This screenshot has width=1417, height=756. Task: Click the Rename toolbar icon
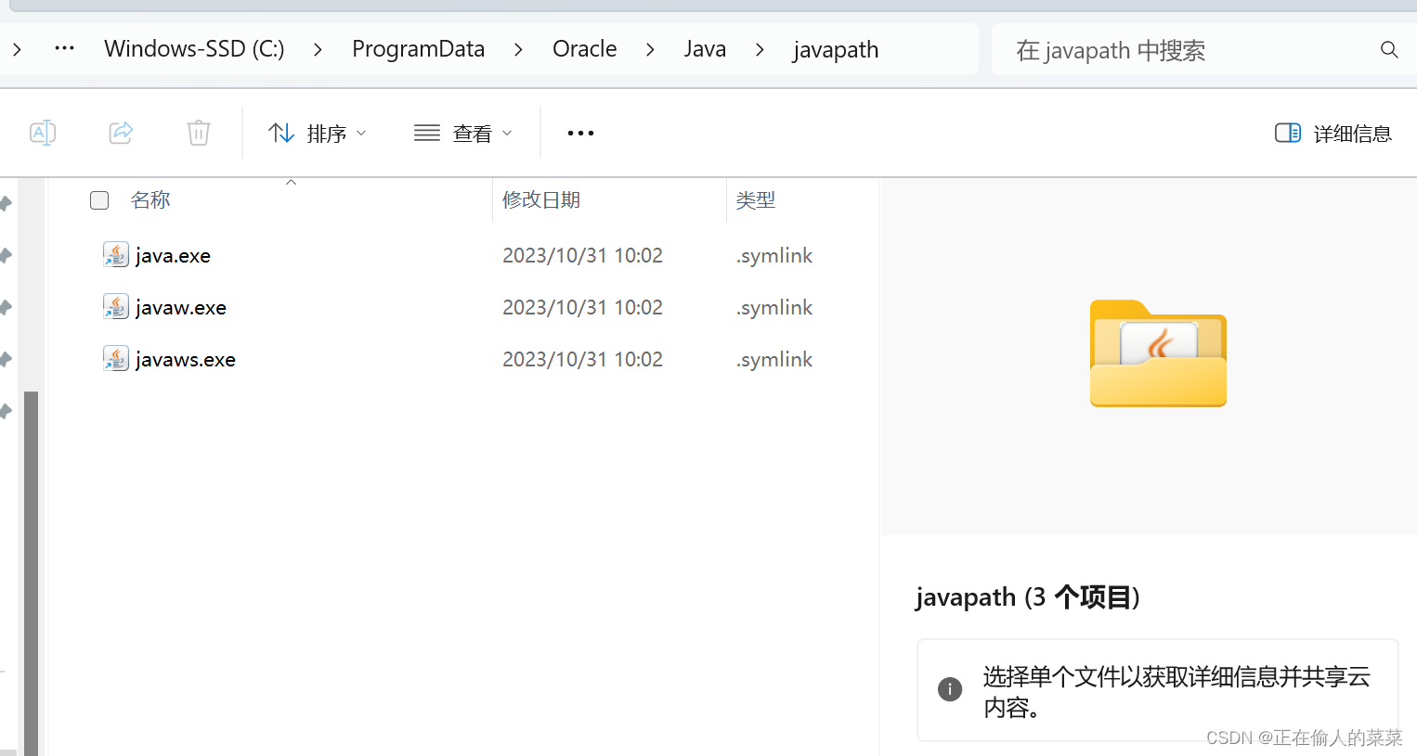point(43,133)
